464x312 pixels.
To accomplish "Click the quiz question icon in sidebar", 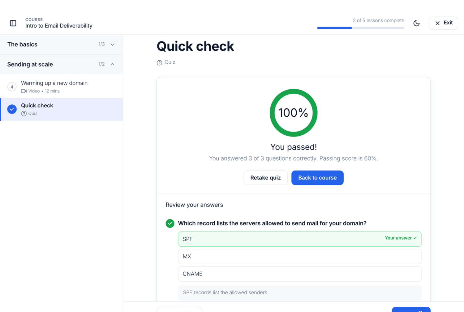I will 24,114.
